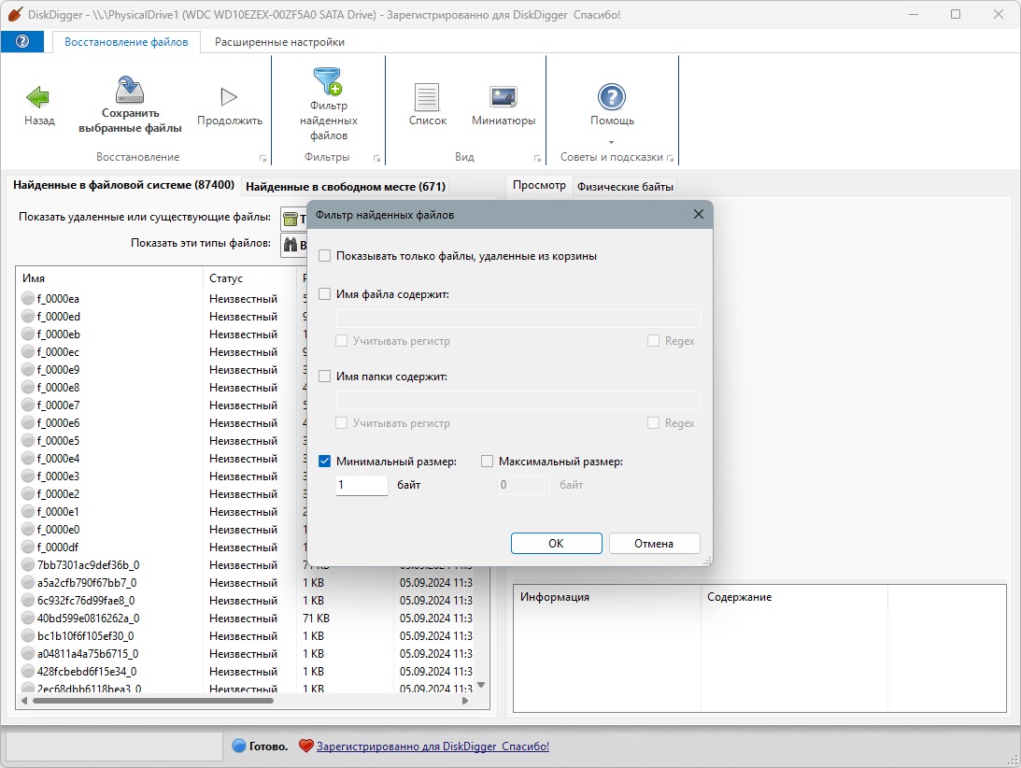
Task: Click the blue help button left of the tabs
Action: pyautogui.click(x=23, y=42)
